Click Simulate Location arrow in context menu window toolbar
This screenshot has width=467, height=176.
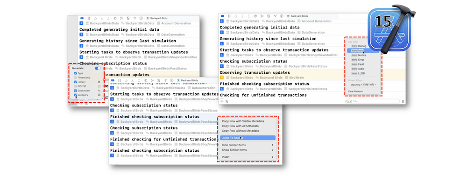pos(166,80)
